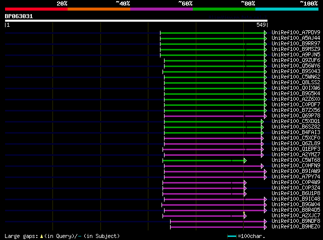Image resolution: width=323 pixels, height=240 pixels.
Task: Click the yellow large-gap marker on A2XJC7 row
Action: (244, 213)
